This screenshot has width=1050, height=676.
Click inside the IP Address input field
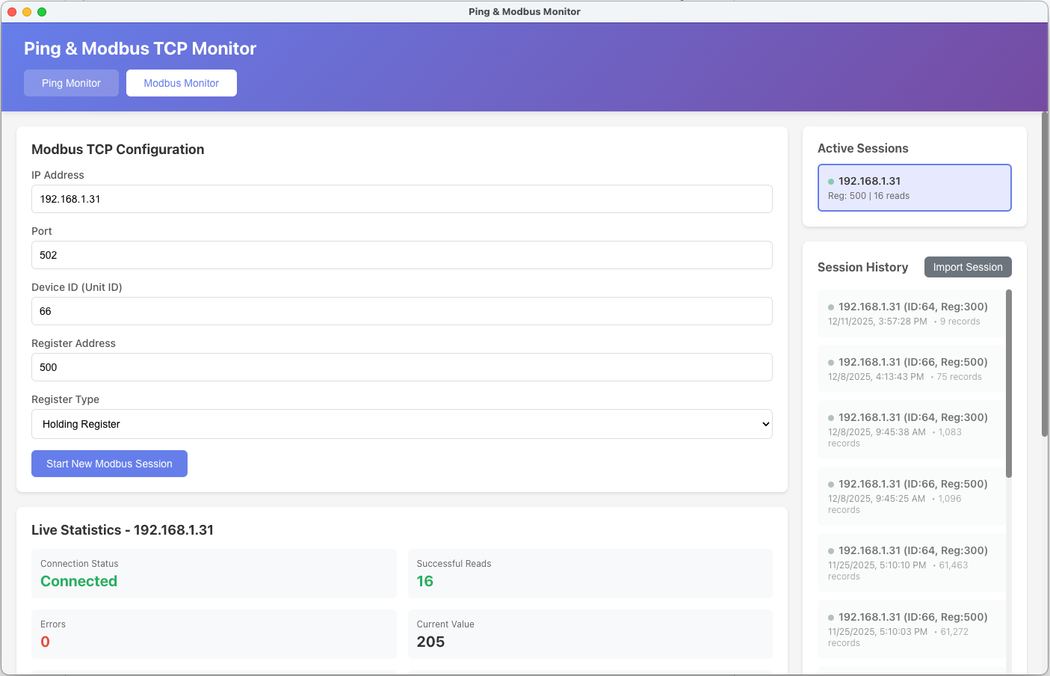tap(402, 199)
